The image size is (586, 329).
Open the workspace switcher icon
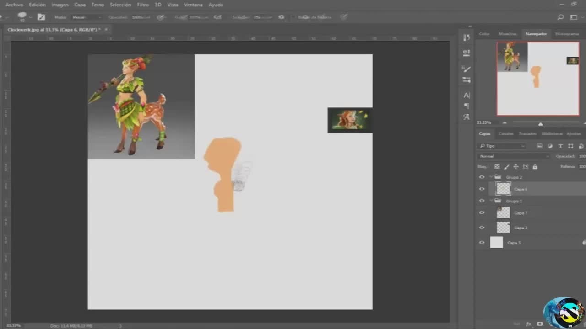tap(574, 17)
